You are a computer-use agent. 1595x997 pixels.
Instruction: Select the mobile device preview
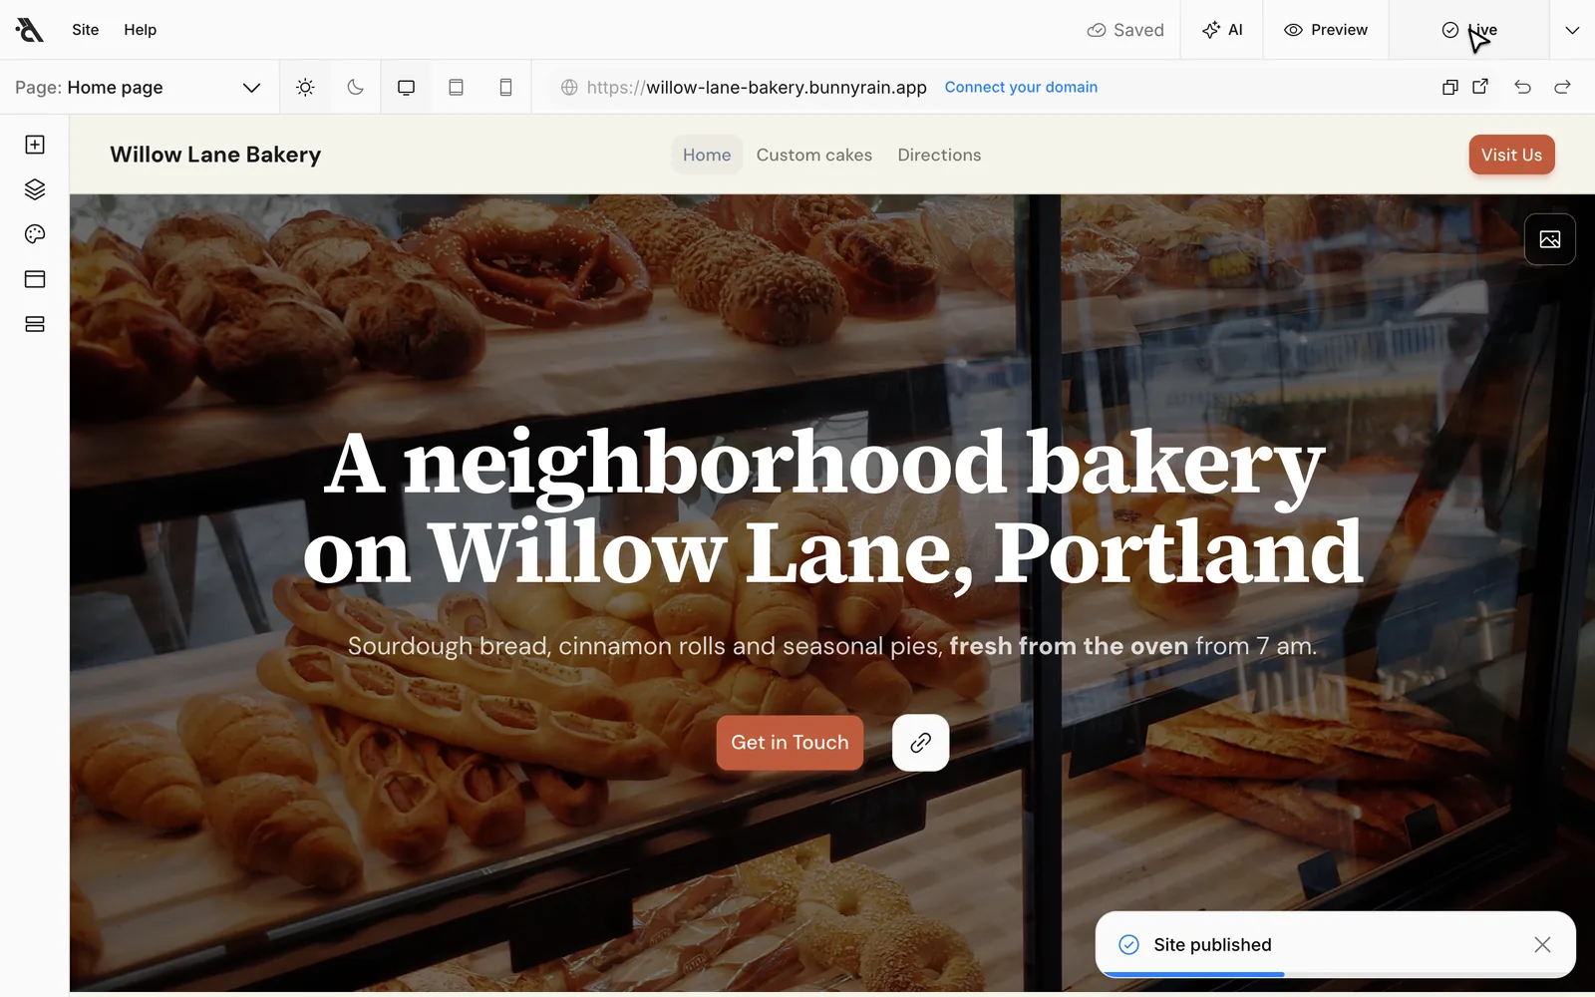pyautogui.click(x=505, y=87)
